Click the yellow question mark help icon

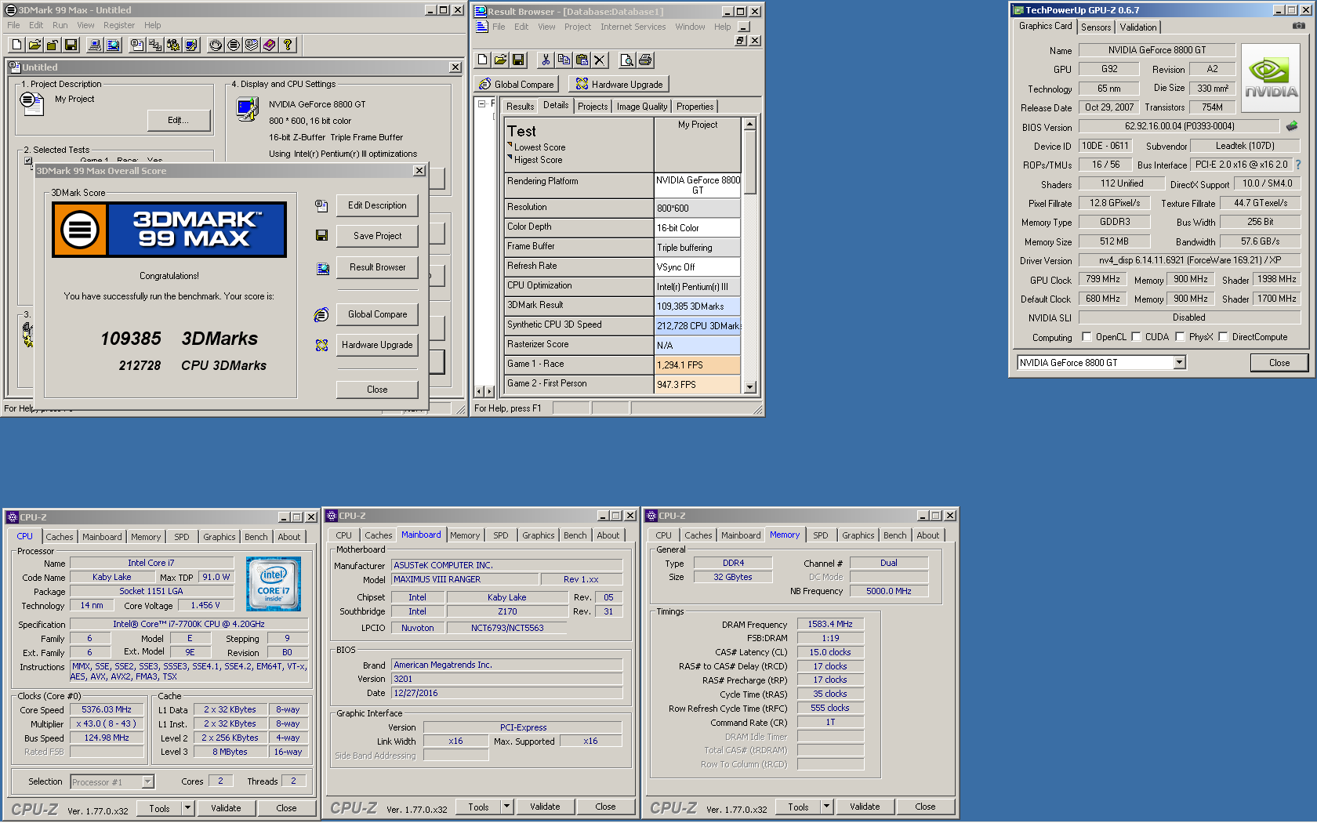pyautogui.click(x=288, y=45)
